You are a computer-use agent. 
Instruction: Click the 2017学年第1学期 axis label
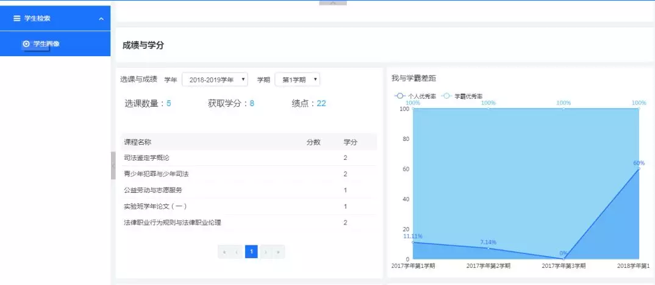click(x=413, y=266)
